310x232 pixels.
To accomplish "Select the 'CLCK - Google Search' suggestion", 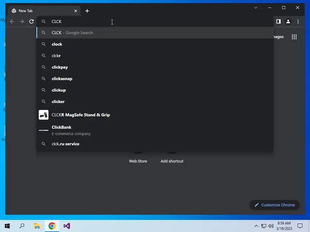I will pos(155,33).
